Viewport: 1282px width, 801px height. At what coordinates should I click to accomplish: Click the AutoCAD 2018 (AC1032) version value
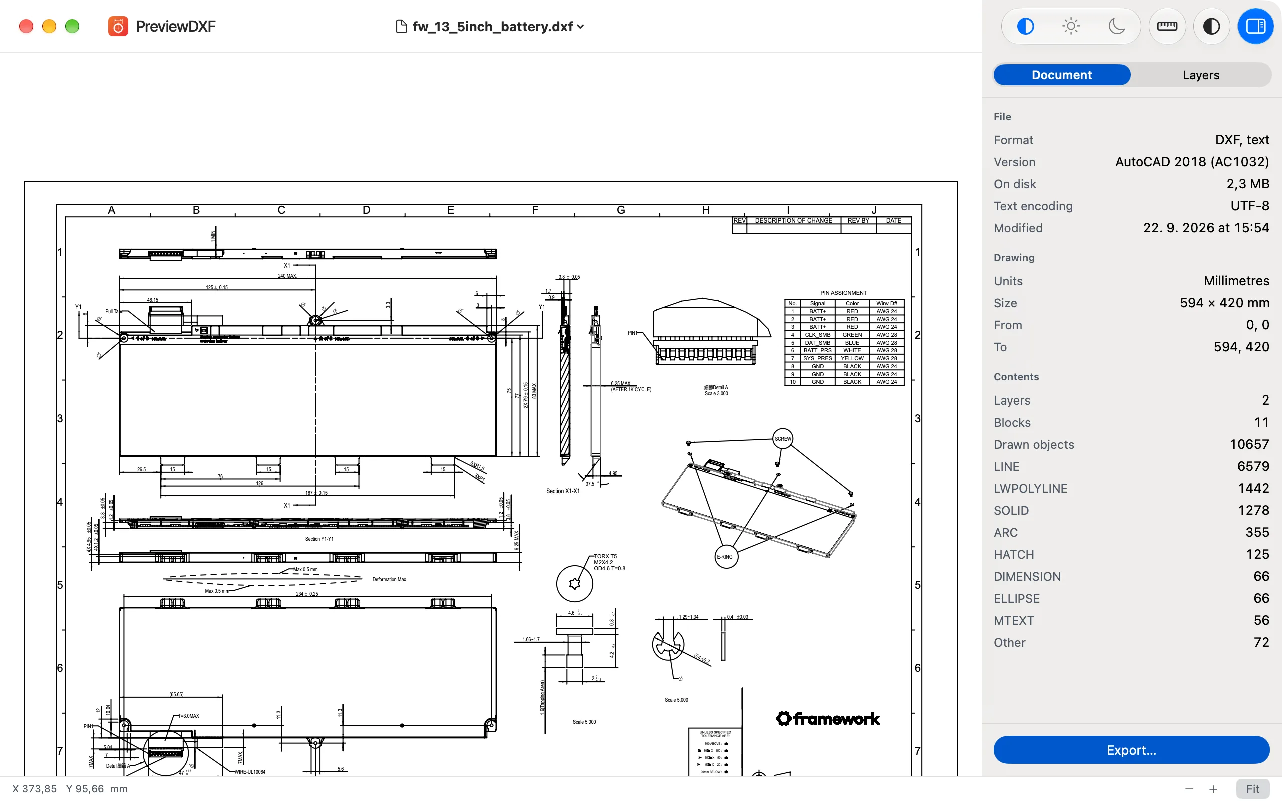pos(1192,162)
